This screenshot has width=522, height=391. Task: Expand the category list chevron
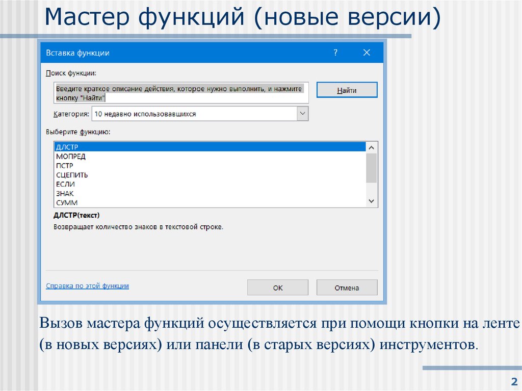[303, 113]
